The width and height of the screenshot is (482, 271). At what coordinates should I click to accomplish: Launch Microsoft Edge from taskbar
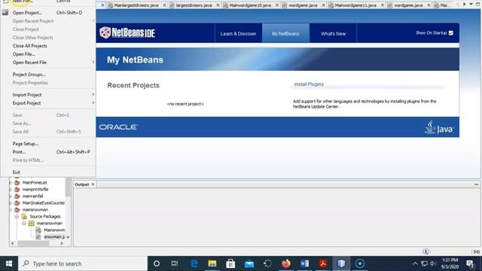[x=194, y=263]
